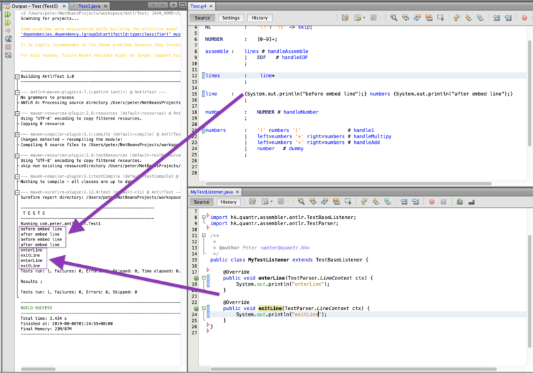
Task: Click override glyph beside enterLine method
Action: coord(196,278)
